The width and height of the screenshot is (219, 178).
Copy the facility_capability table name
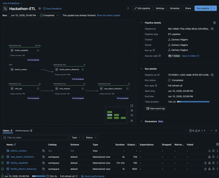coord(43,163)
